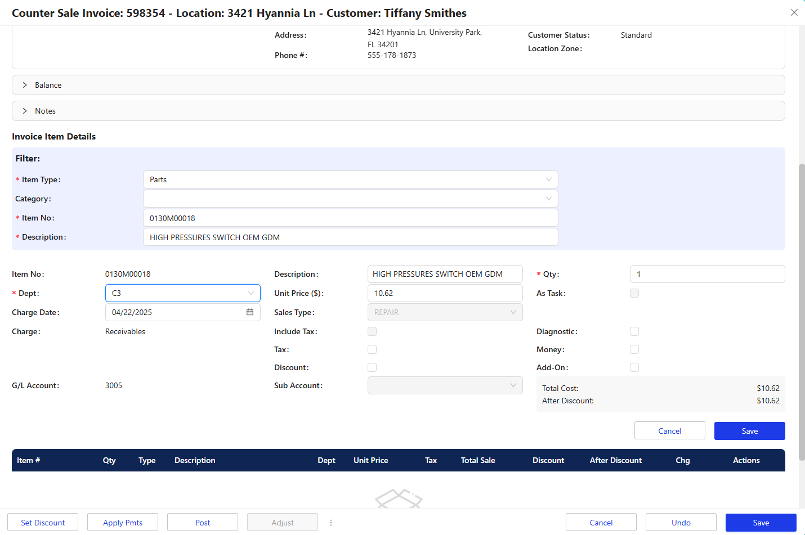Click the Charge Date field 04/22/2025

tap(183, 312)
